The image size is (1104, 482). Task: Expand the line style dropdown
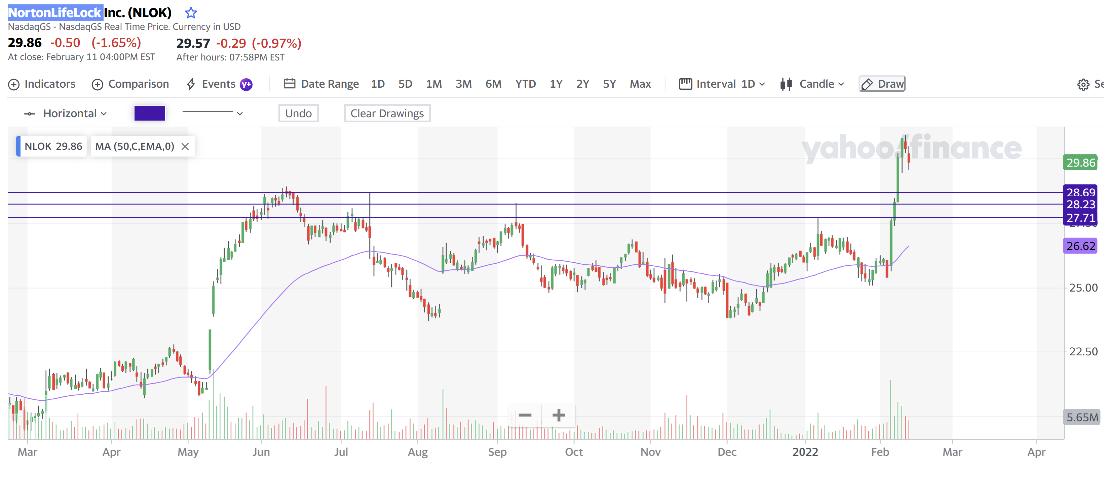coord(213,114)
